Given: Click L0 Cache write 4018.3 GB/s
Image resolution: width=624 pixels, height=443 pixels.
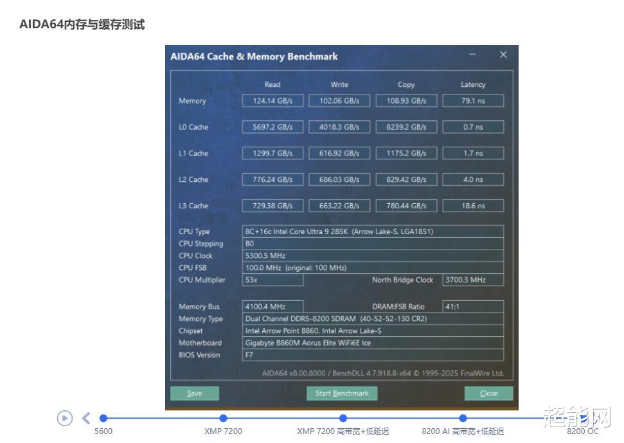Looking at the screenshot, I should pos(339,127).
